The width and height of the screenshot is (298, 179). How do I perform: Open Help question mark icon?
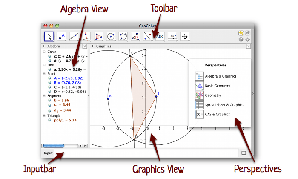click(x=241, y=39)
